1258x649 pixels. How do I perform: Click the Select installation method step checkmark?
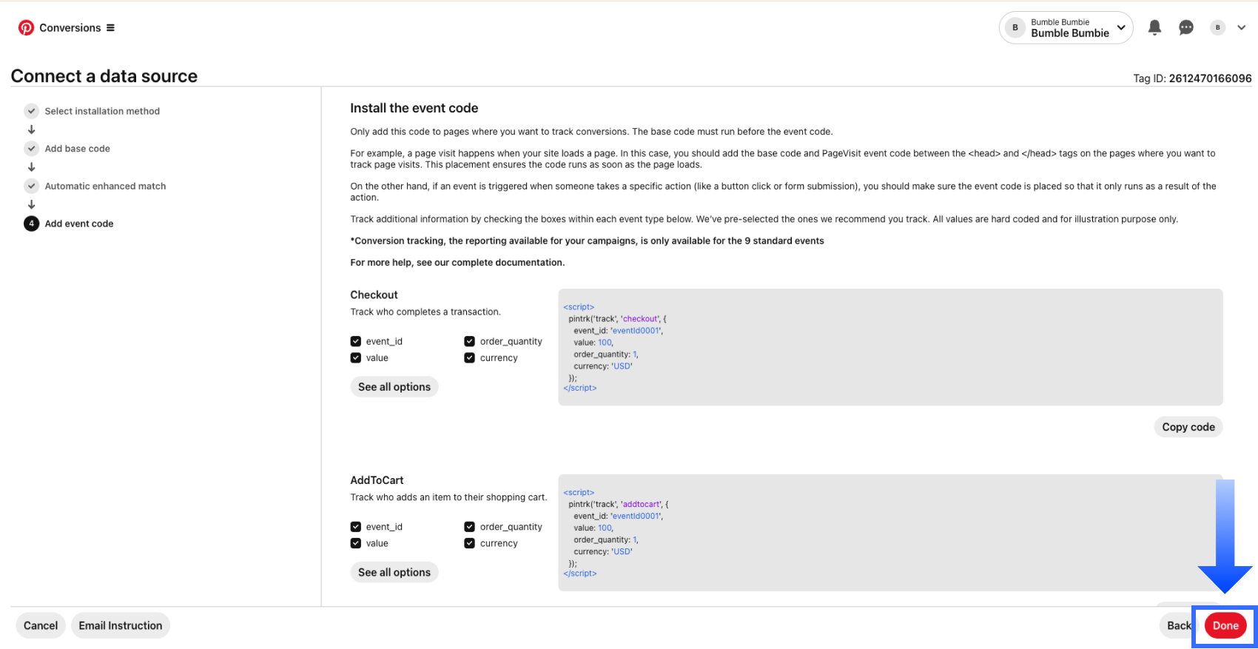[x=31, y=111]
